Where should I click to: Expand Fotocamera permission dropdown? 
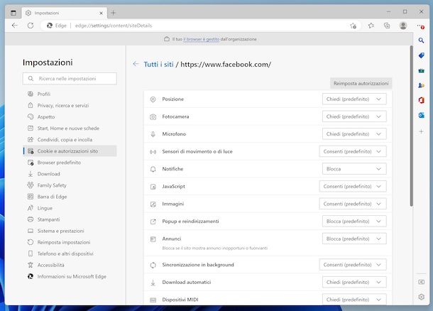(354, 116)
